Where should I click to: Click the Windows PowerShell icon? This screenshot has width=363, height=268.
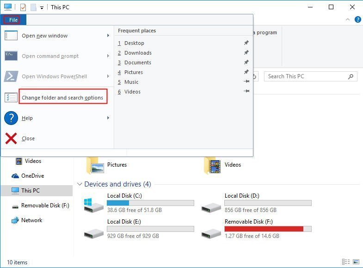point(11,76)
